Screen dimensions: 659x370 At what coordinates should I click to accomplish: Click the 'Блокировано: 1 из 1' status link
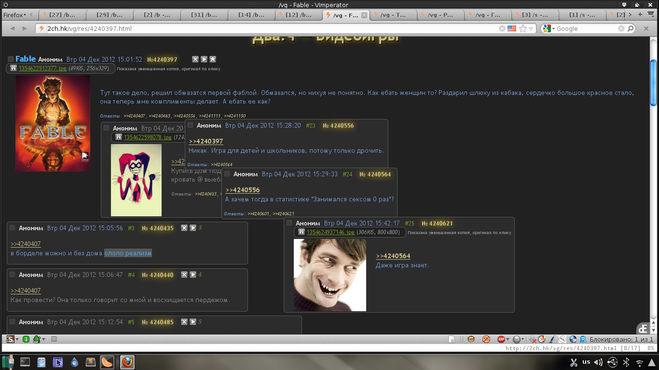[x=621, y=339]
